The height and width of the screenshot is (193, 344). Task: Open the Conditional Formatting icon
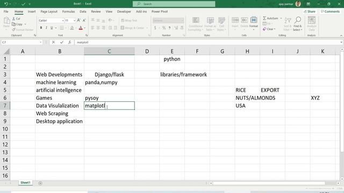(x=195, y=24)
